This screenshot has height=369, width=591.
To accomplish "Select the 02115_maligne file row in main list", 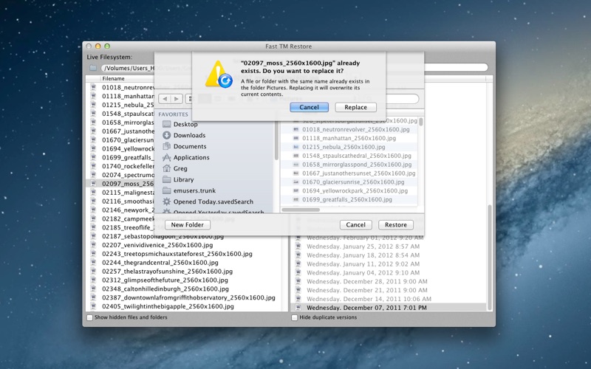I will pos(120,193).
